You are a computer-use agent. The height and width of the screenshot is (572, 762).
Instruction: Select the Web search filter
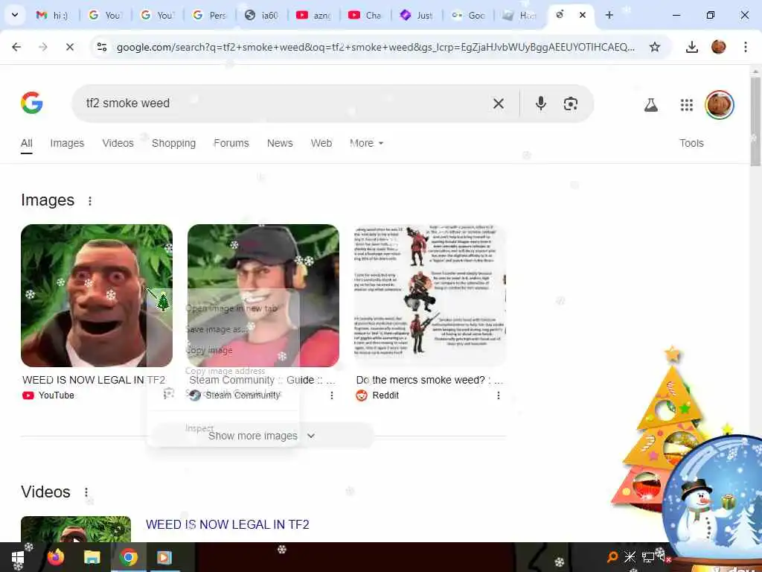coord(321,143)
